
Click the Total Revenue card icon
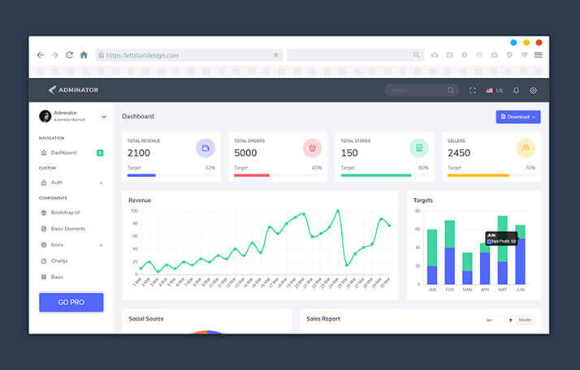pos(206,148)
